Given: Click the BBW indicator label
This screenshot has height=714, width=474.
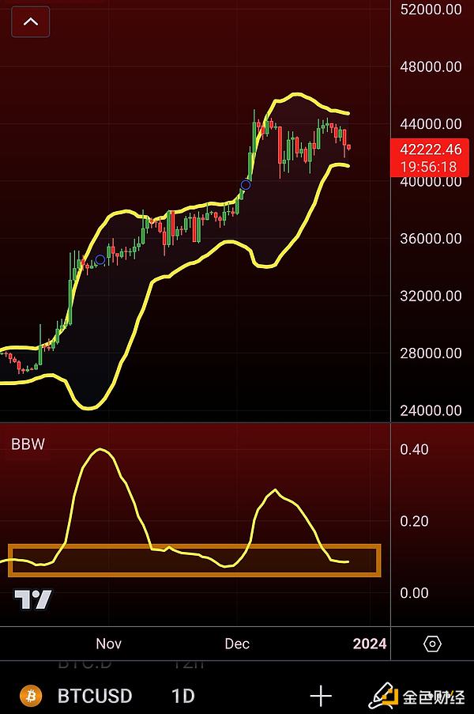Looking at the screenshot, I should point(28,444).
